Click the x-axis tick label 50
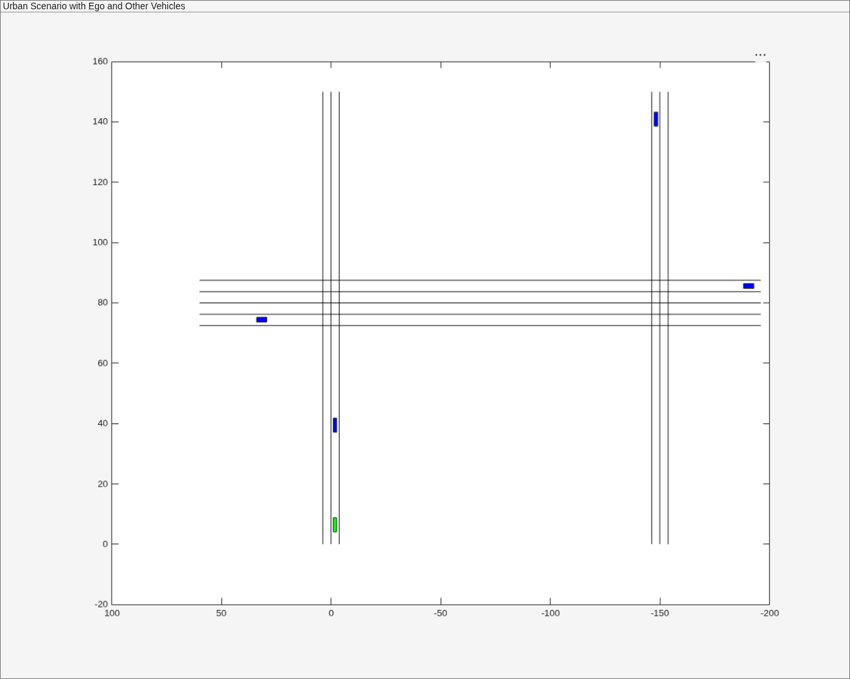Image resolution: width=850 pixels, height=679 pixels. (221, 613)
